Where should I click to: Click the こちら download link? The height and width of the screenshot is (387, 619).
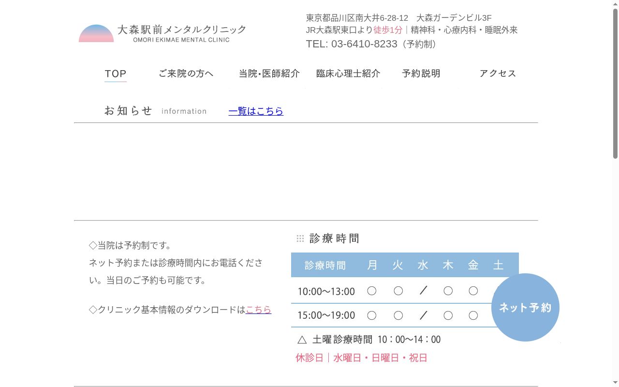point(259,310)
